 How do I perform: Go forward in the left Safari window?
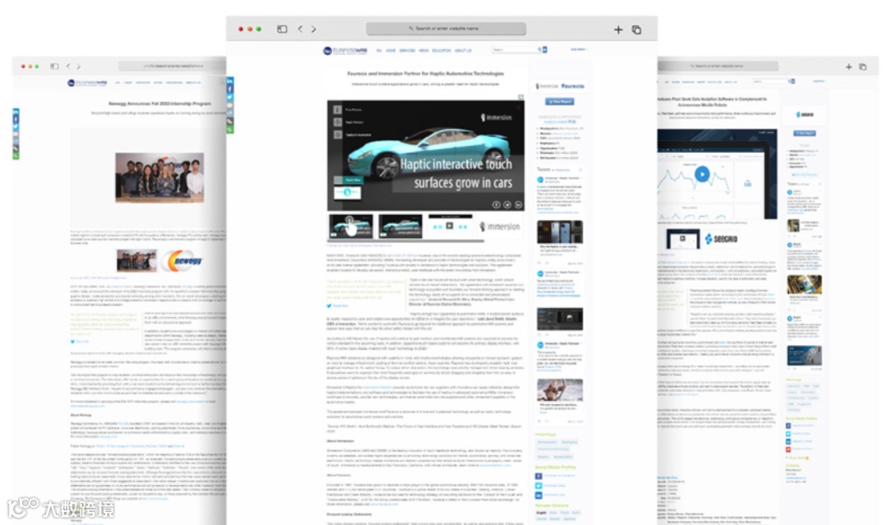click(x=78, y=66)
